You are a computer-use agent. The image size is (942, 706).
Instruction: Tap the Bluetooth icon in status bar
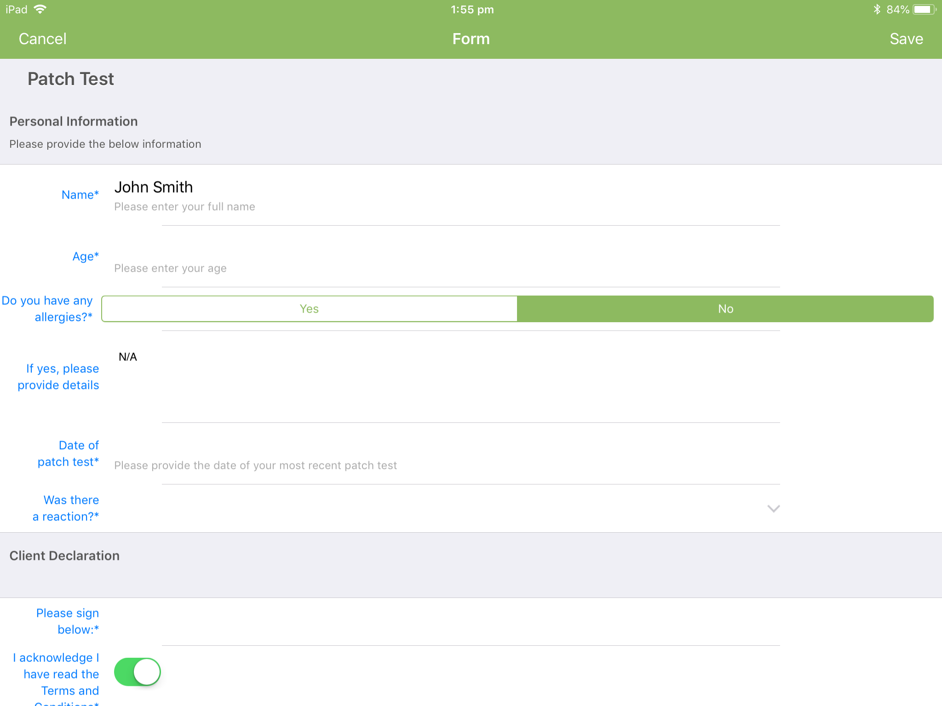(877, 9)
